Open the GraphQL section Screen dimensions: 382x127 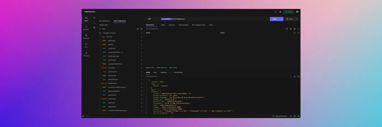pos(86,28)
